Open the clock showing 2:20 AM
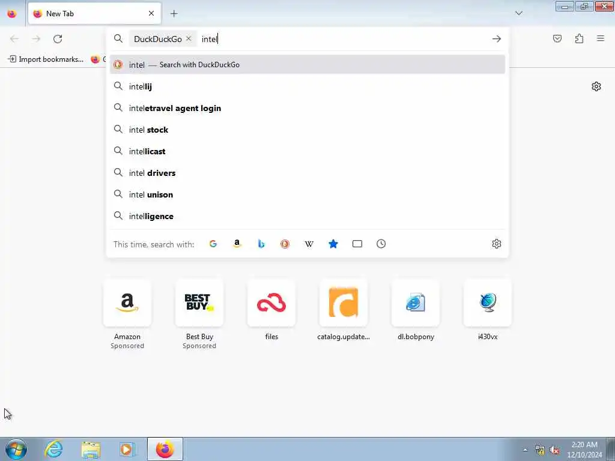 pos(584,450)
